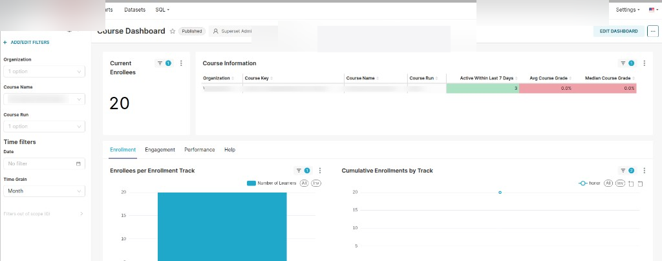Open the language flag dropdown
The height and width of the screenshot is (261, 662).
(654, 10)
